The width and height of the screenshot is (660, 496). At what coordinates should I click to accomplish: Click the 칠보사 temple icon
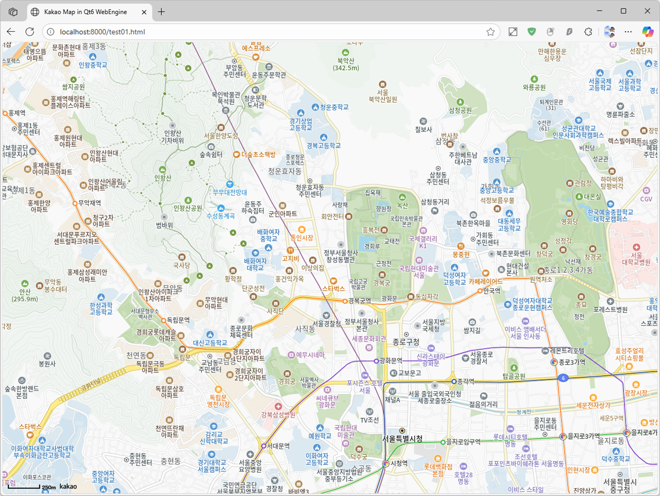423,121
